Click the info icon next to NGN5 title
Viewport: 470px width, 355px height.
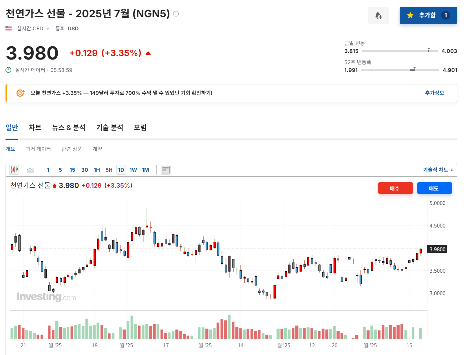click(175, 13)
